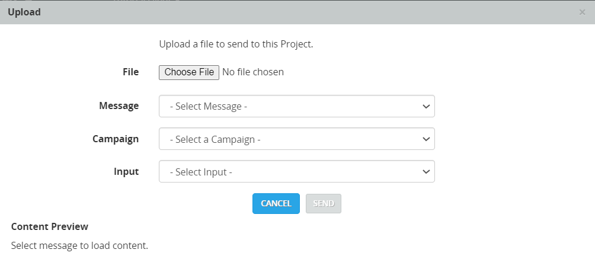Click the Input field label
The width and height of the screenshot is (595, 259).
(126, 171)
